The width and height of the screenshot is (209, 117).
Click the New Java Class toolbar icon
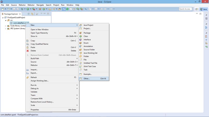[x=44, y=9]
